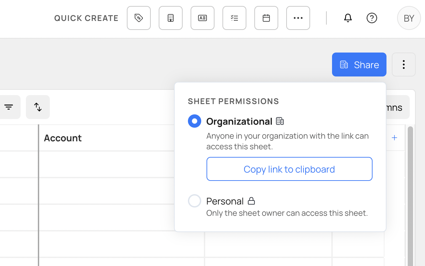This screenshot has height=266, width=425.
Task: Select the Organizational permission radio button
Action: pos(195,121)
